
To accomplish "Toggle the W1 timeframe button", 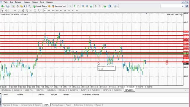I will pyautogui.click(x=73, y=11).
